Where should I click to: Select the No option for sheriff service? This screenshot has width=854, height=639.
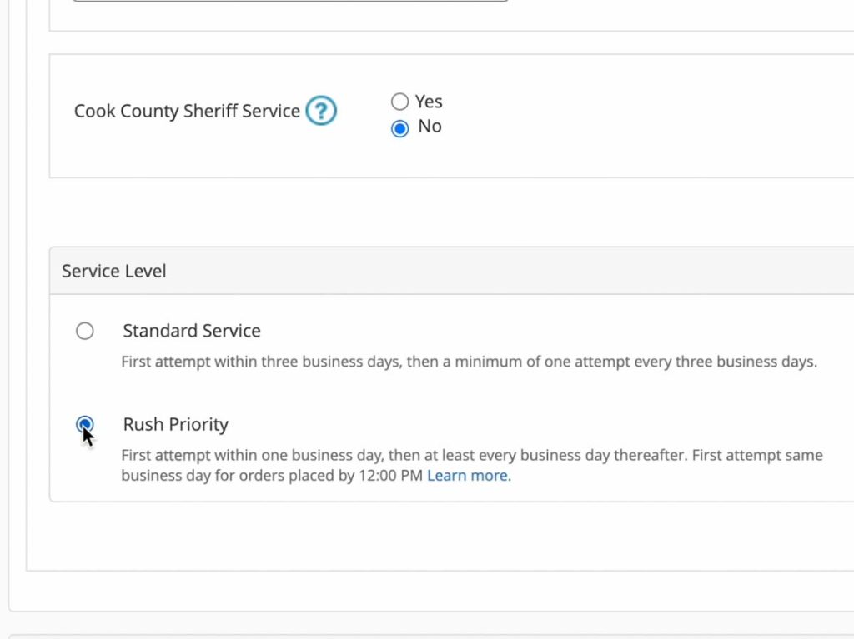point(399,128)
